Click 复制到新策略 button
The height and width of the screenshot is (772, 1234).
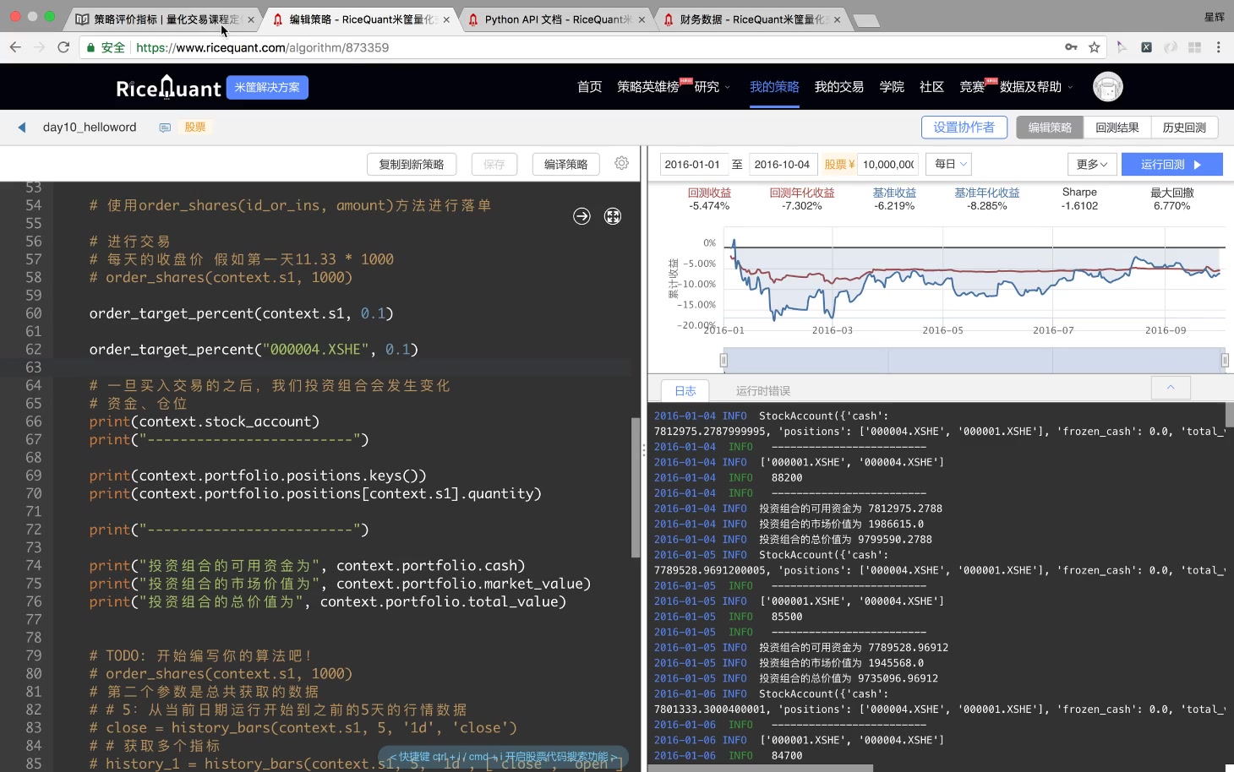[412, 164]
